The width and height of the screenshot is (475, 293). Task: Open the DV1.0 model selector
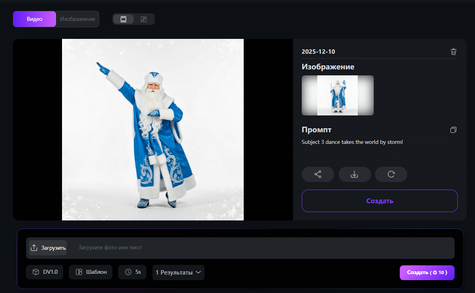click(x=44, y=272)
